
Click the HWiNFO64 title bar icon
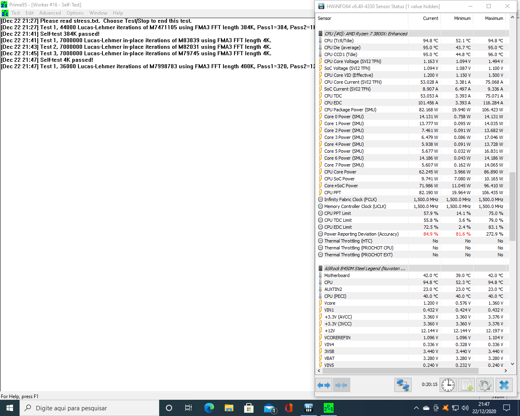[x=321, y=6]
